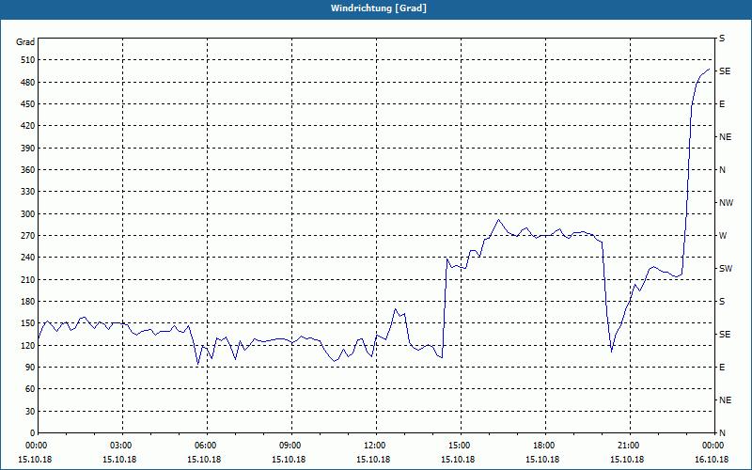
Task: Click the S compass label beside 180
Action: [x=722, y=302]
